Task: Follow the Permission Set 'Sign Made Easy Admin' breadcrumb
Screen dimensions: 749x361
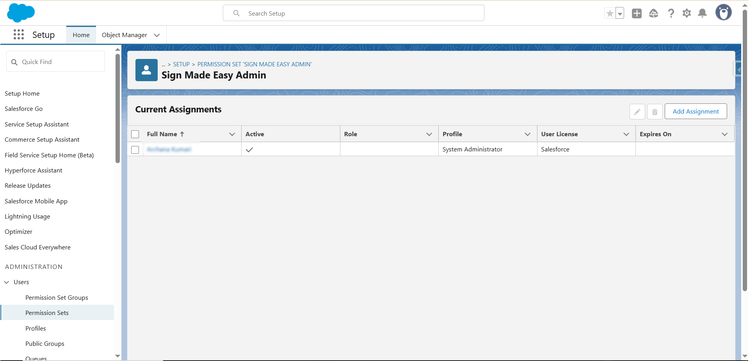Action: pos(254,64)
